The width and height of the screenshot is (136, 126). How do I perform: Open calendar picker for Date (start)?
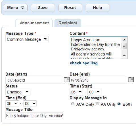point(67,80)
